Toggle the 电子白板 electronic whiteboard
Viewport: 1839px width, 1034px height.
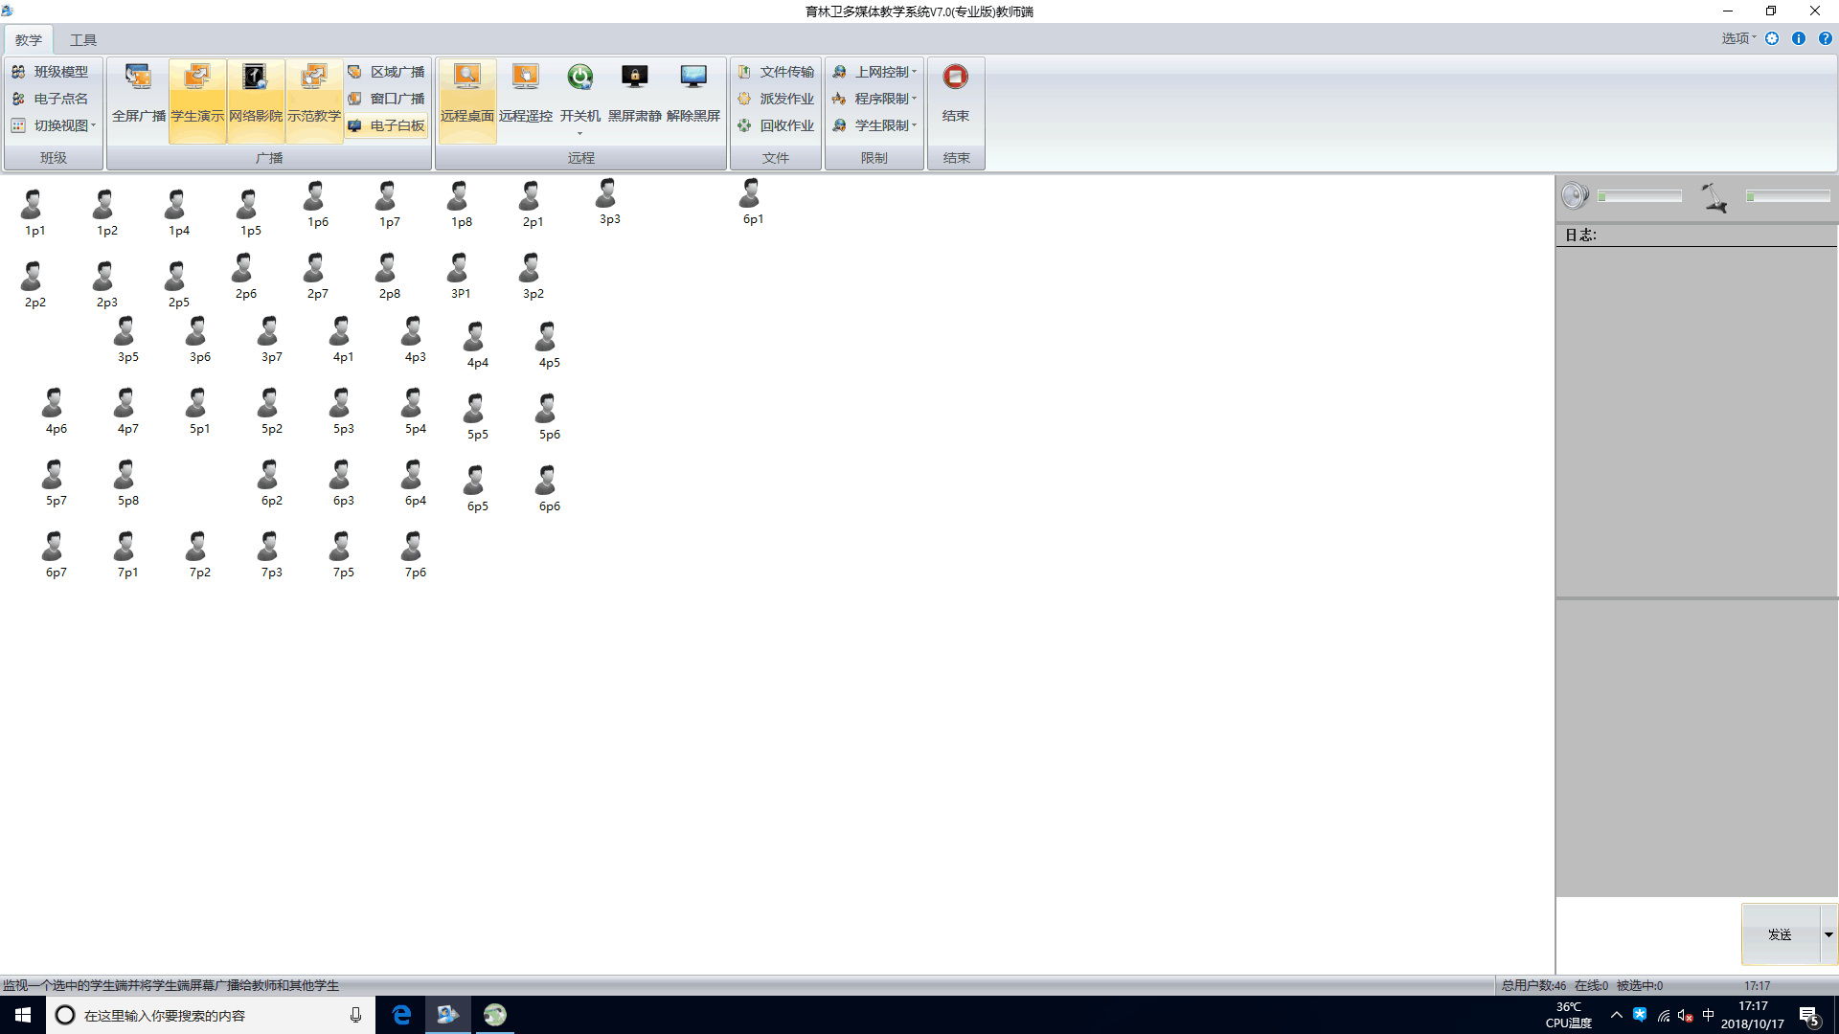(387, 125)
